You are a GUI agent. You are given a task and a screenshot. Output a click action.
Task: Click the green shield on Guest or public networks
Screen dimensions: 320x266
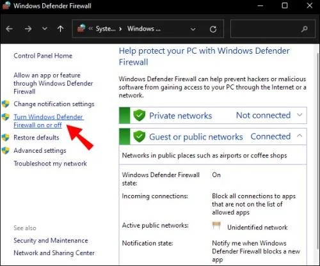[x=139, y=137]
